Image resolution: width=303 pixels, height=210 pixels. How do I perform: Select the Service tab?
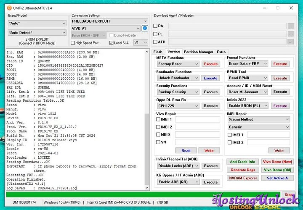point(174,51)
